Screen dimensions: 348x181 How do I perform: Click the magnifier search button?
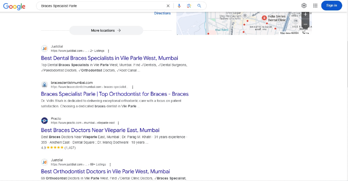(x=199, y=6)
